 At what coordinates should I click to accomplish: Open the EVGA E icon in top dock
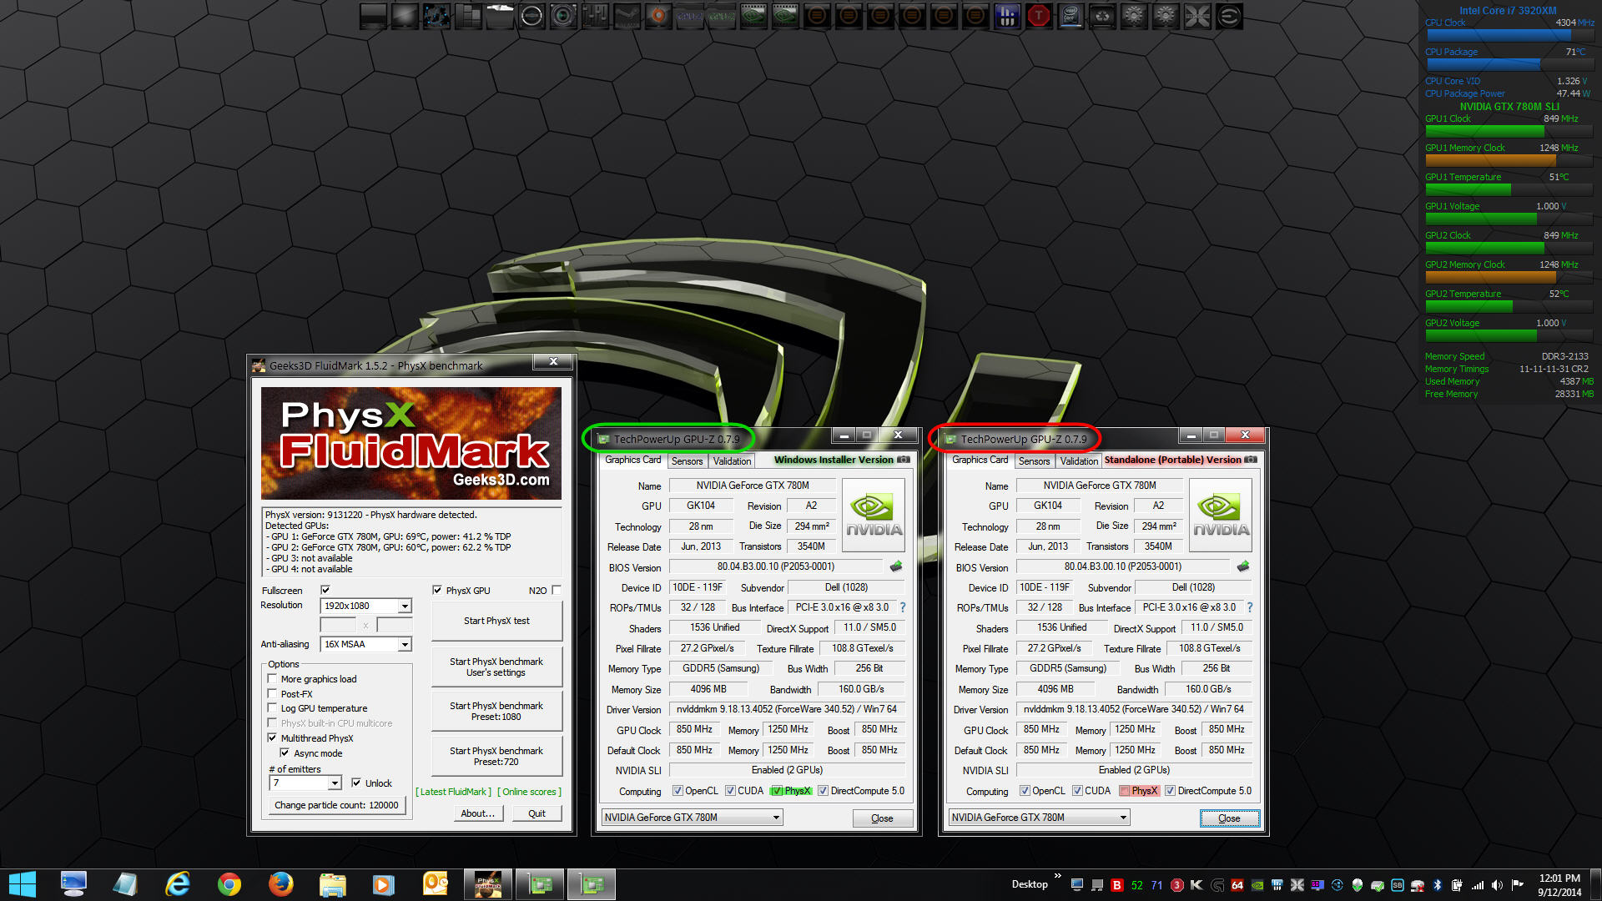click(1229, 16)
